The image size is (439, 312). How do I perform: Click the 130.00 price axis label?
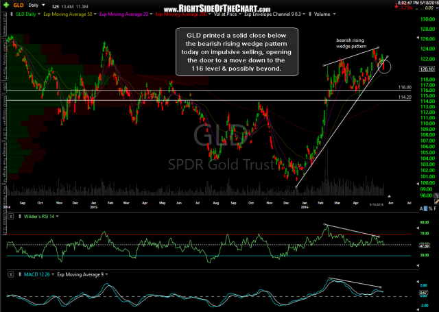pos(427,19)
